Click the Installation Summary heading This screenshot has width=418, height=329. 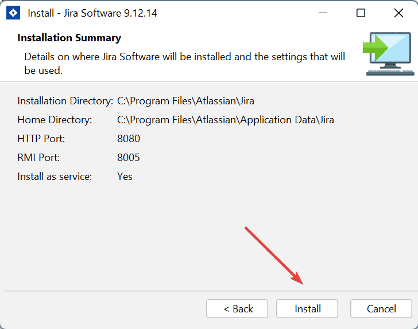tap(69, 38)
